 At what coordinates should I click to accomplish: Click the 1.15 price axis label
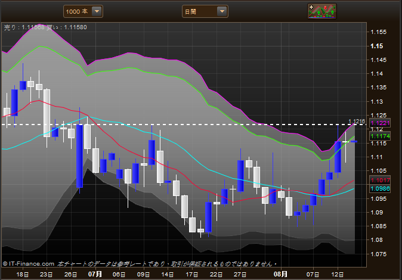376,46
